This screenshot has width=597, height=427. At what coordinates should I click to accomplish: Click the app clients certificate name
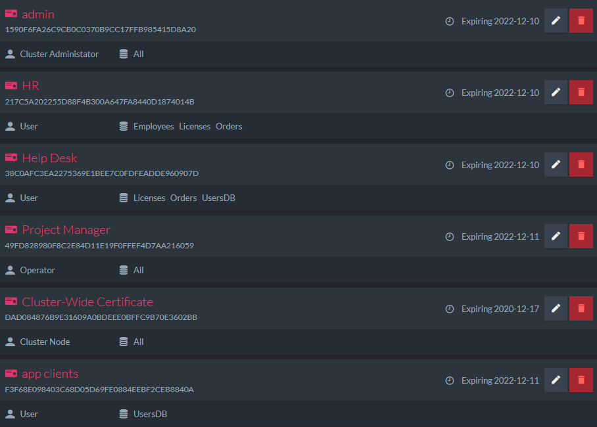click(x=50, y=374)
